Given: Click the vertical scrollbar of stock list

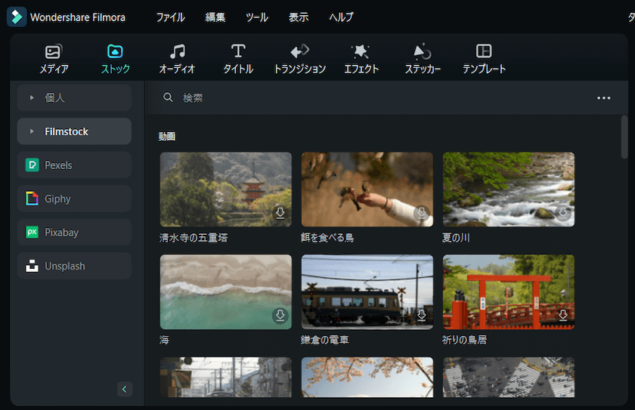Looking at the screenshot, I should (624, 137).
